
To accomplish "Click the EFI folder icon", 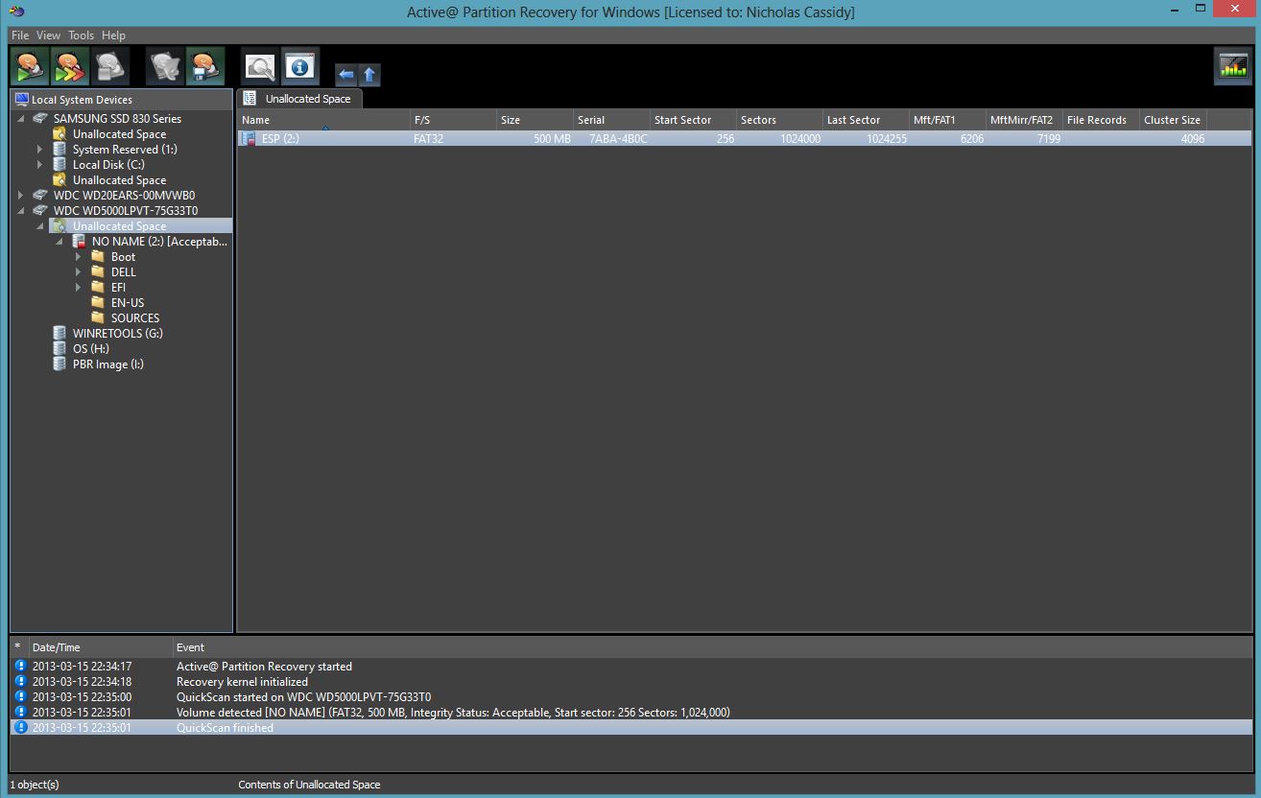I will click(x=98, y=288).
